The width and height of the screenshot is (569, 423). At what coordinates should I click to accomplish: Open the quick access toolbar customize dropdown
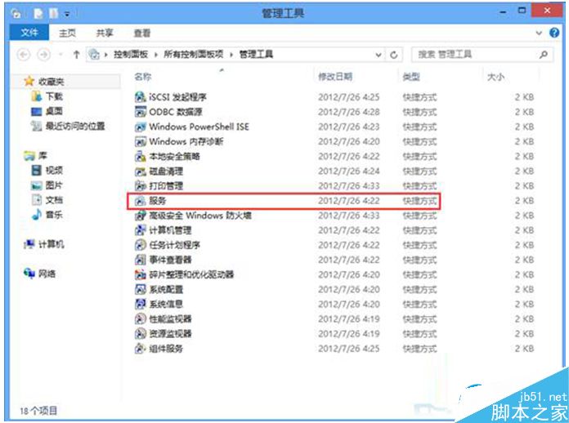click(67, 14)
